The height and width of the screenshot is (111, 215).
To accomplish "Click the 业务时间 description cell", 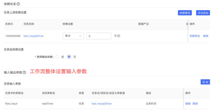I will click(151, 104).
